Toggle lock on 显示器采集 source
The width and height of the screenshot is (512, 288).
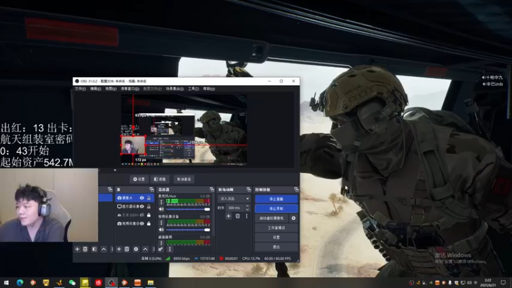click(x=149, y=206)
